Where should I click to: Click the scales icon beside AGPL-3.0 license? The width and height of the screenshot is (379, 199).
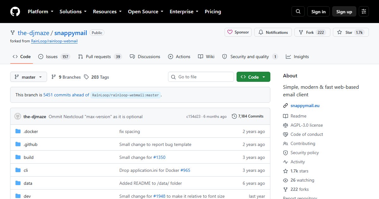click(286, 125)
